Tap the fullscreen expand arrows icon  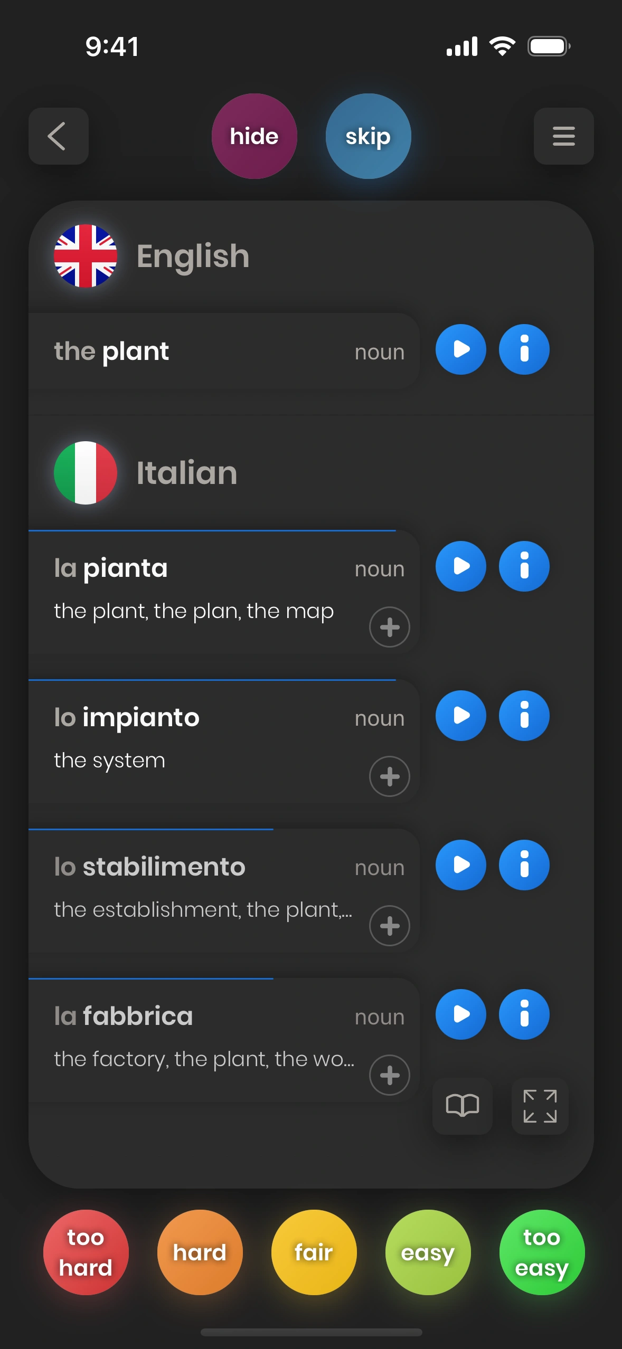540,1106
